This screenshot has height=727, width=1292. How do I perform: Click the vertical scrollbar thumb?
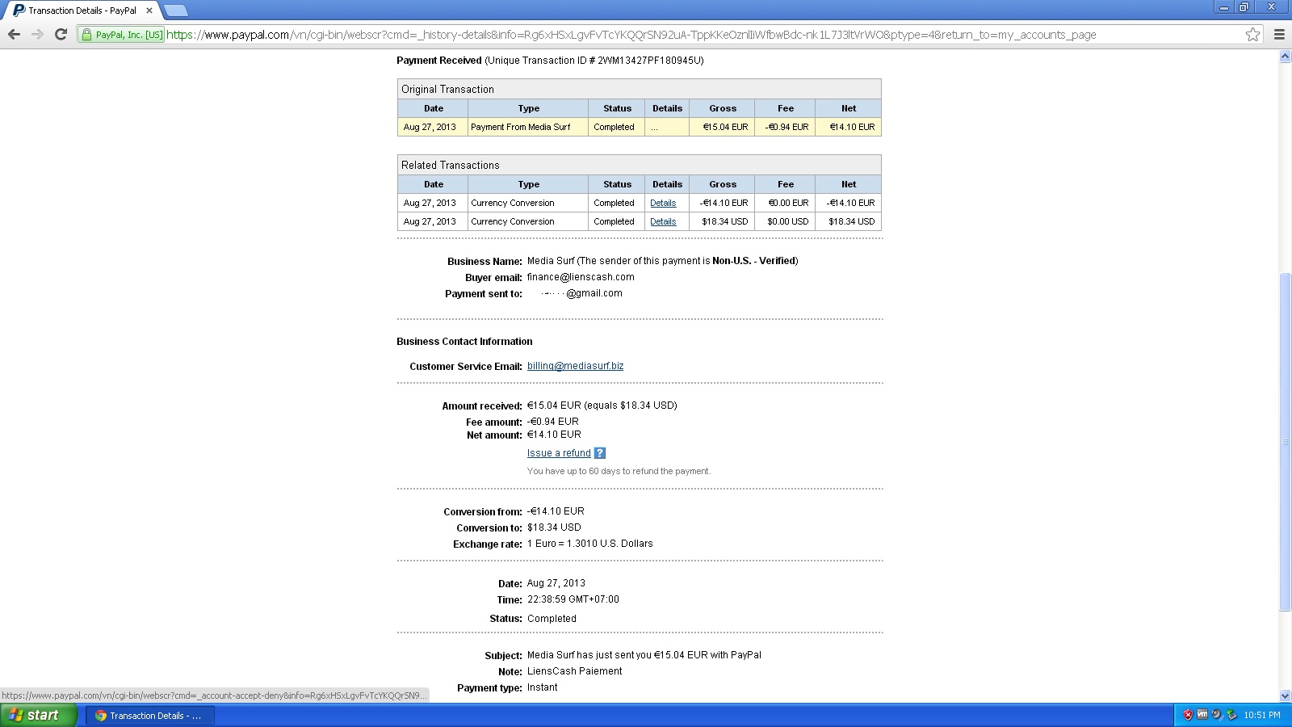coord(1285,443)
